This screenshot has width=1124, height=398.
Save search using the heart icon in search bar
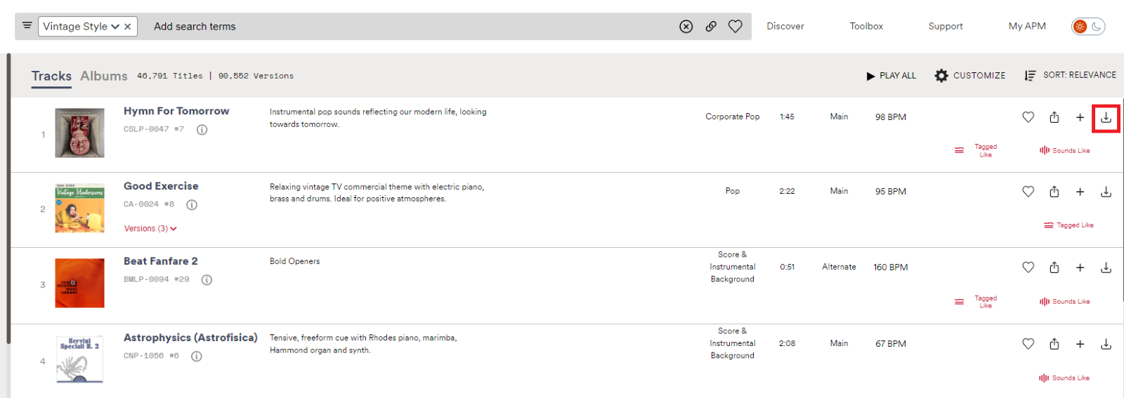736,26
